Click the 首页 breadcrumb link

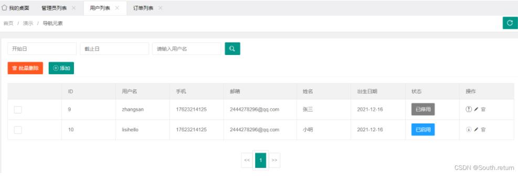tap(8, 24)
